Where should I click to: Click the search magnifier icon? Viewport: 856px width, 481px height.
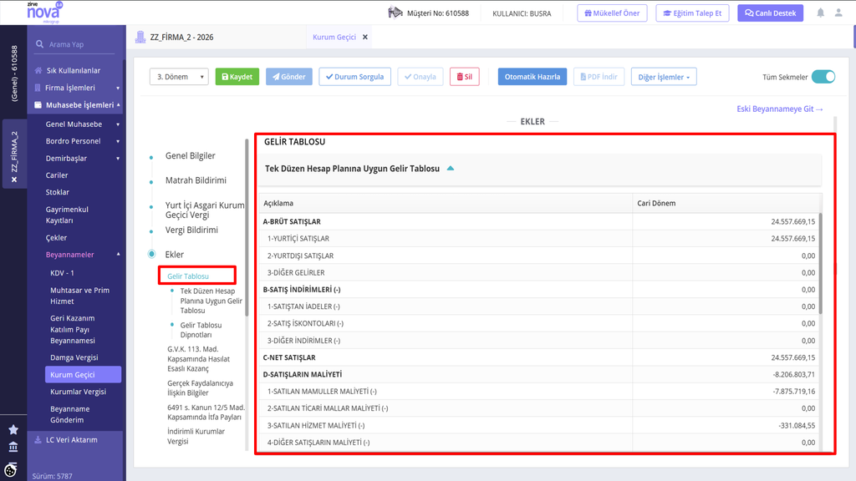point(39,44)
